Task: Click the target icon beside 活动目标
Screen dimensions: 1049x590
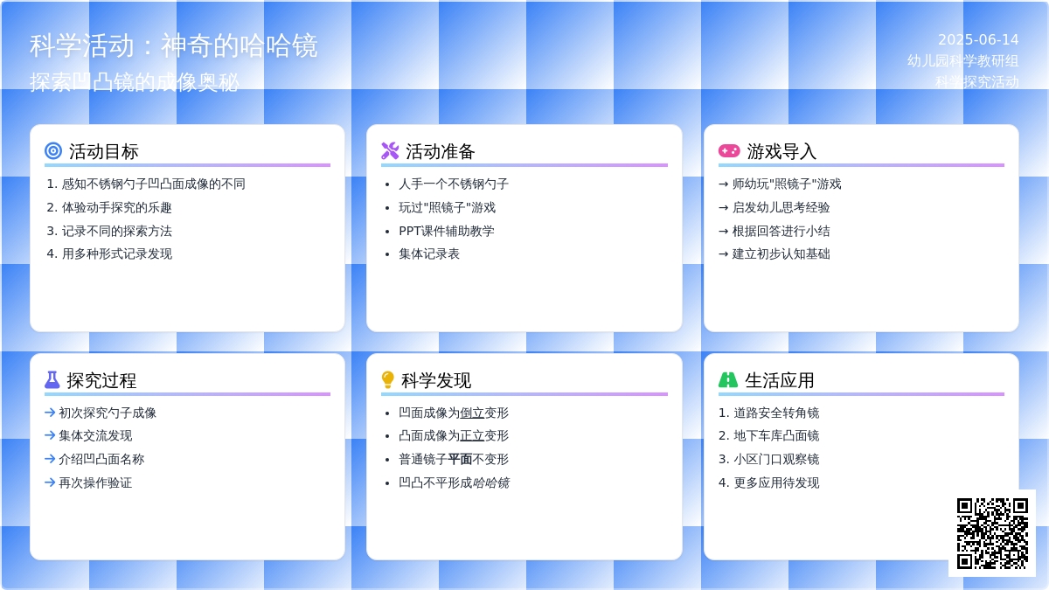Action: pyautogui.click(x=53, y=150)
